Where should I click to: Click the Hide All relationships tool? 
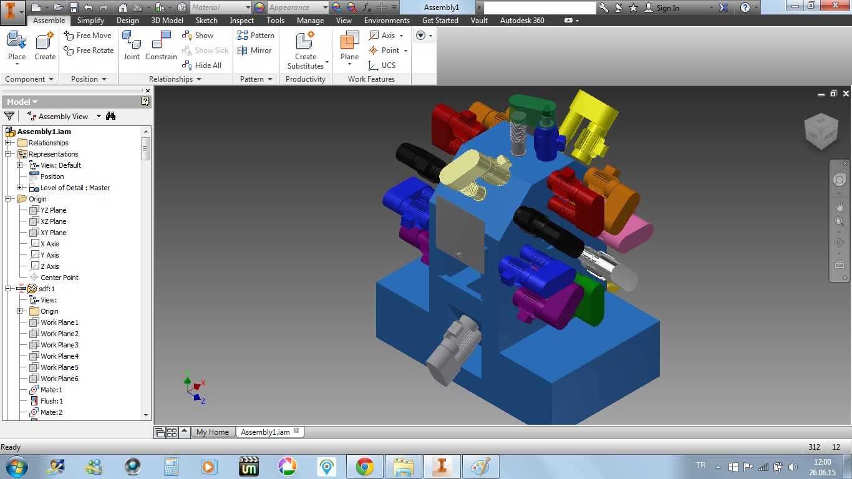[x=201, y=65]
